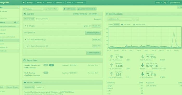The image size is (182, 95).
Task: Click the Backup Tasks clock icon
Action: point(25,60)
